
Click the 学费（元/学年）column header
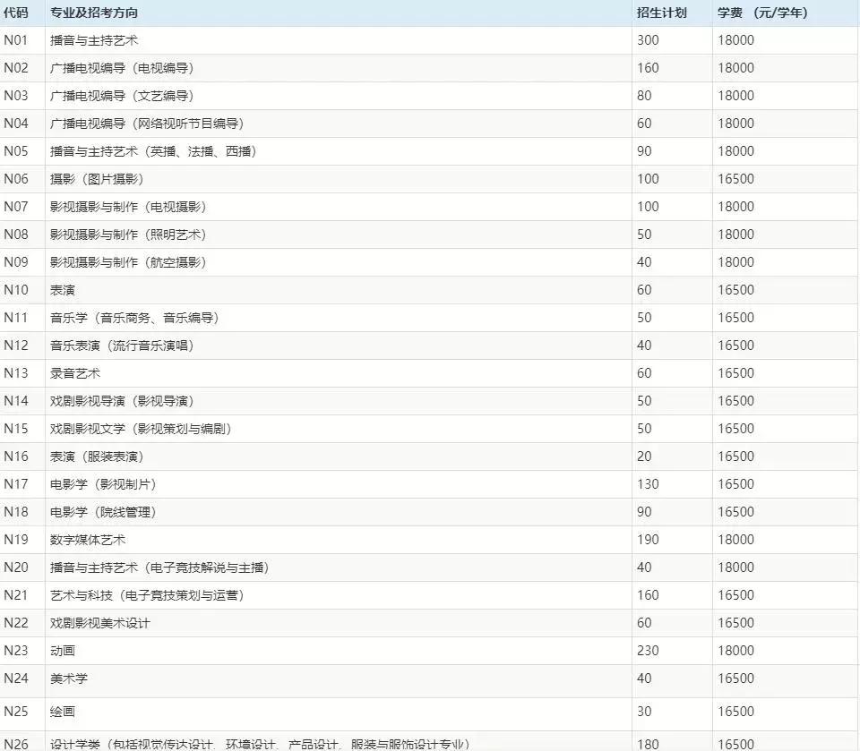(765, 13)
